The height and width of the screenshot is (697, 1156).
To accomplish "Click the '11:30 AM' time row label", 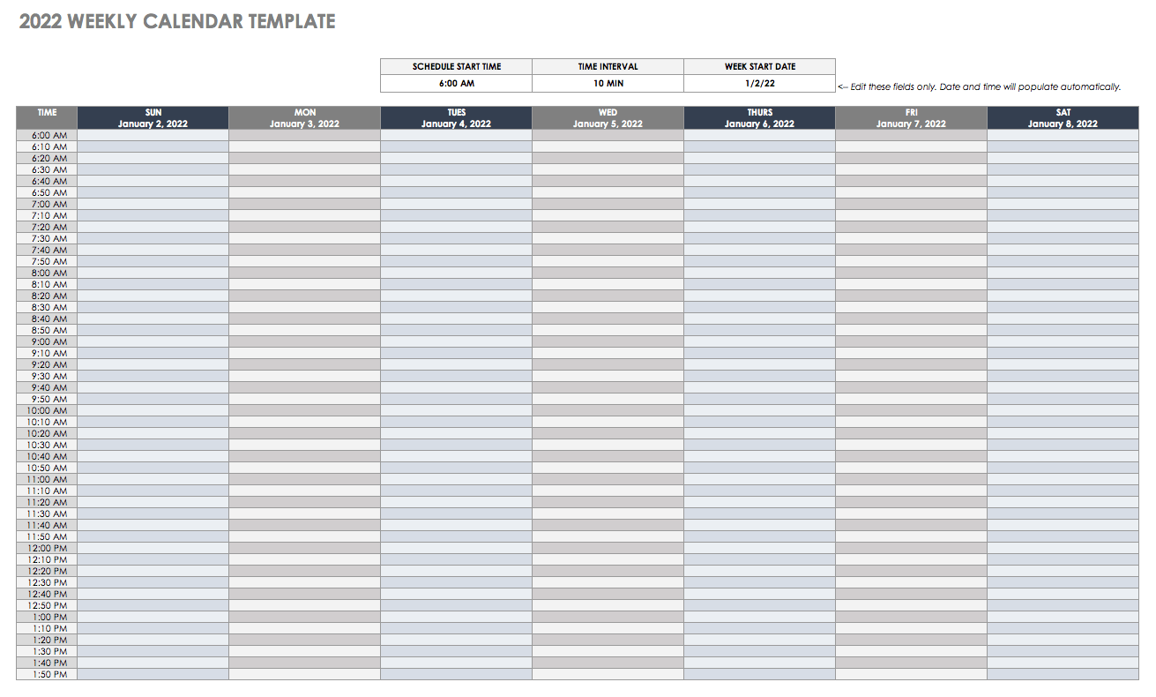I will pos(47,513).
